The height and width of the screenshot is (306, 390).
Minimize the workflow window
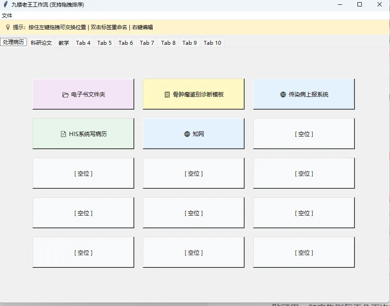pos(340,4)
